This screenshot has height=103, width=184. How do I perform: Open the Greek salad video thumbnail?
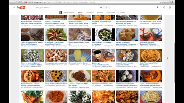click(103, 76)
